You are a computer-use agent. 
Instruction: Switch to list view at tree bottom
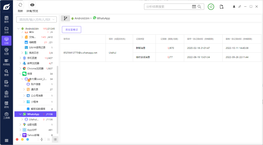pyautogui.click(x=55, y=139)
